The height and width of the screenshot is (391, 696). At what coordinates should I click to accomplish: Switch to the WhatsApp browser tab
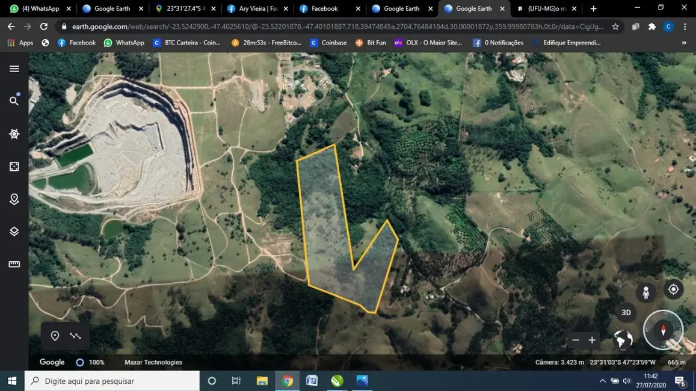click(39, 8)
